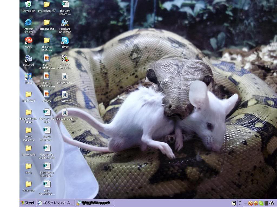
Task: Click orange swirl tray icon
Action: point(250,203)
